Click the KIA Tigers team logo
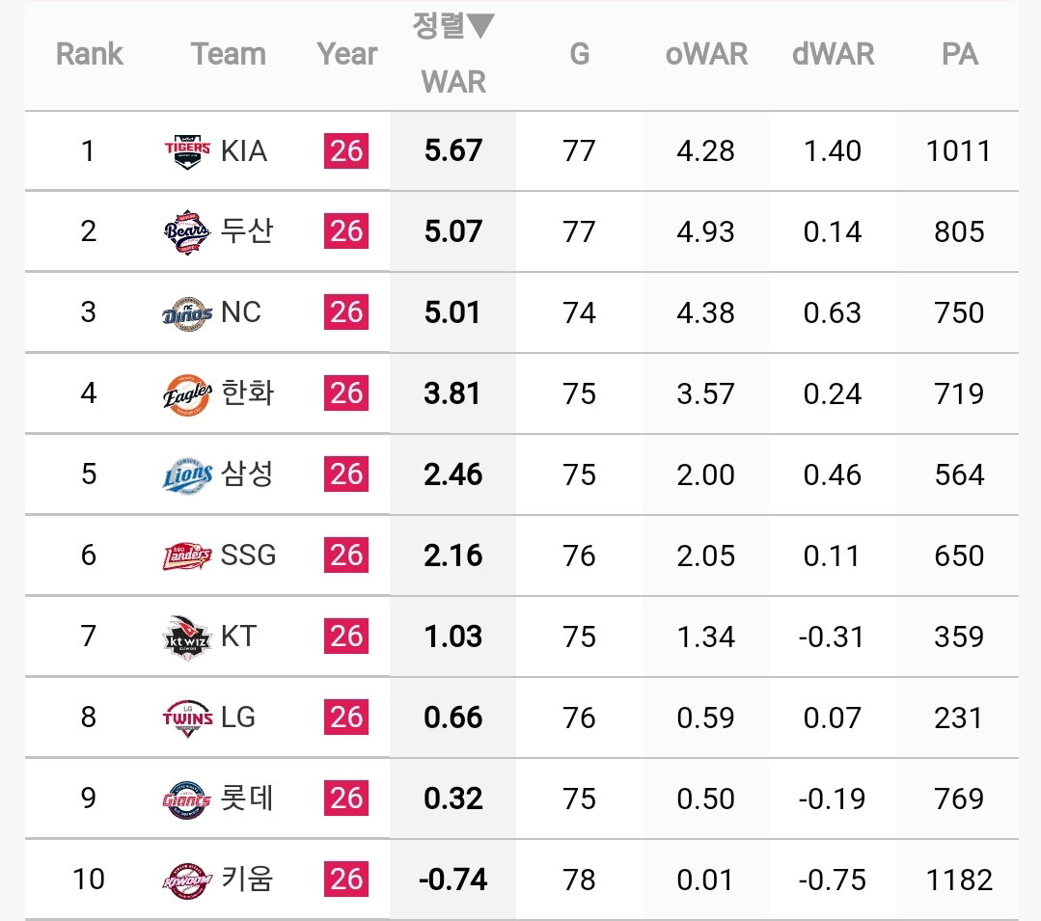 187,151
